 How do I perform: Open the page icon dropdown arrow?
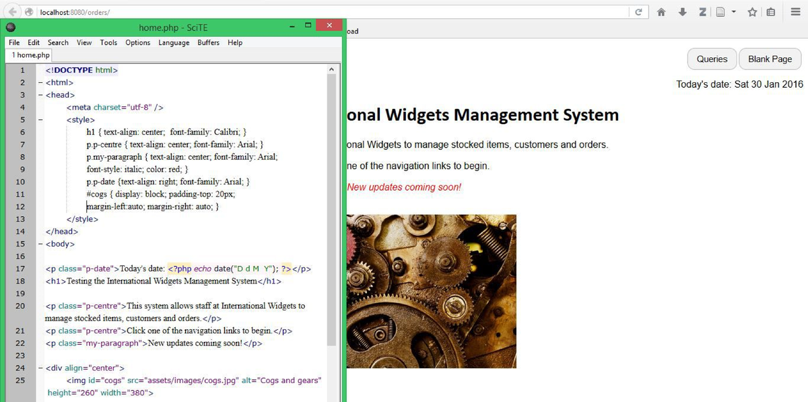point(733,12)
